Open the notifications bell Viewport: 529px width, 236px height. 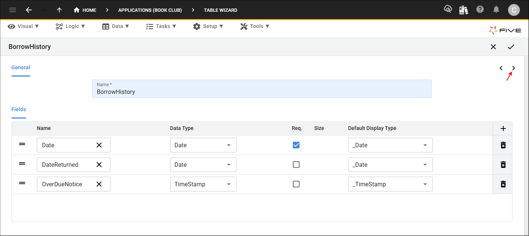[x=497, y=10]
